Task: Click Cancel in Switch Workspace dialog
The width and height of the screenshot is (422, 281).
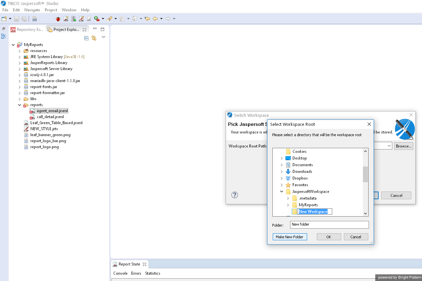Action: pyautogui.click(x=396, y=196)
